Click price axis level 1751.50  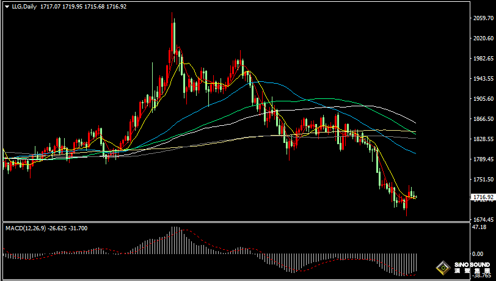click(x=483, y=180)
